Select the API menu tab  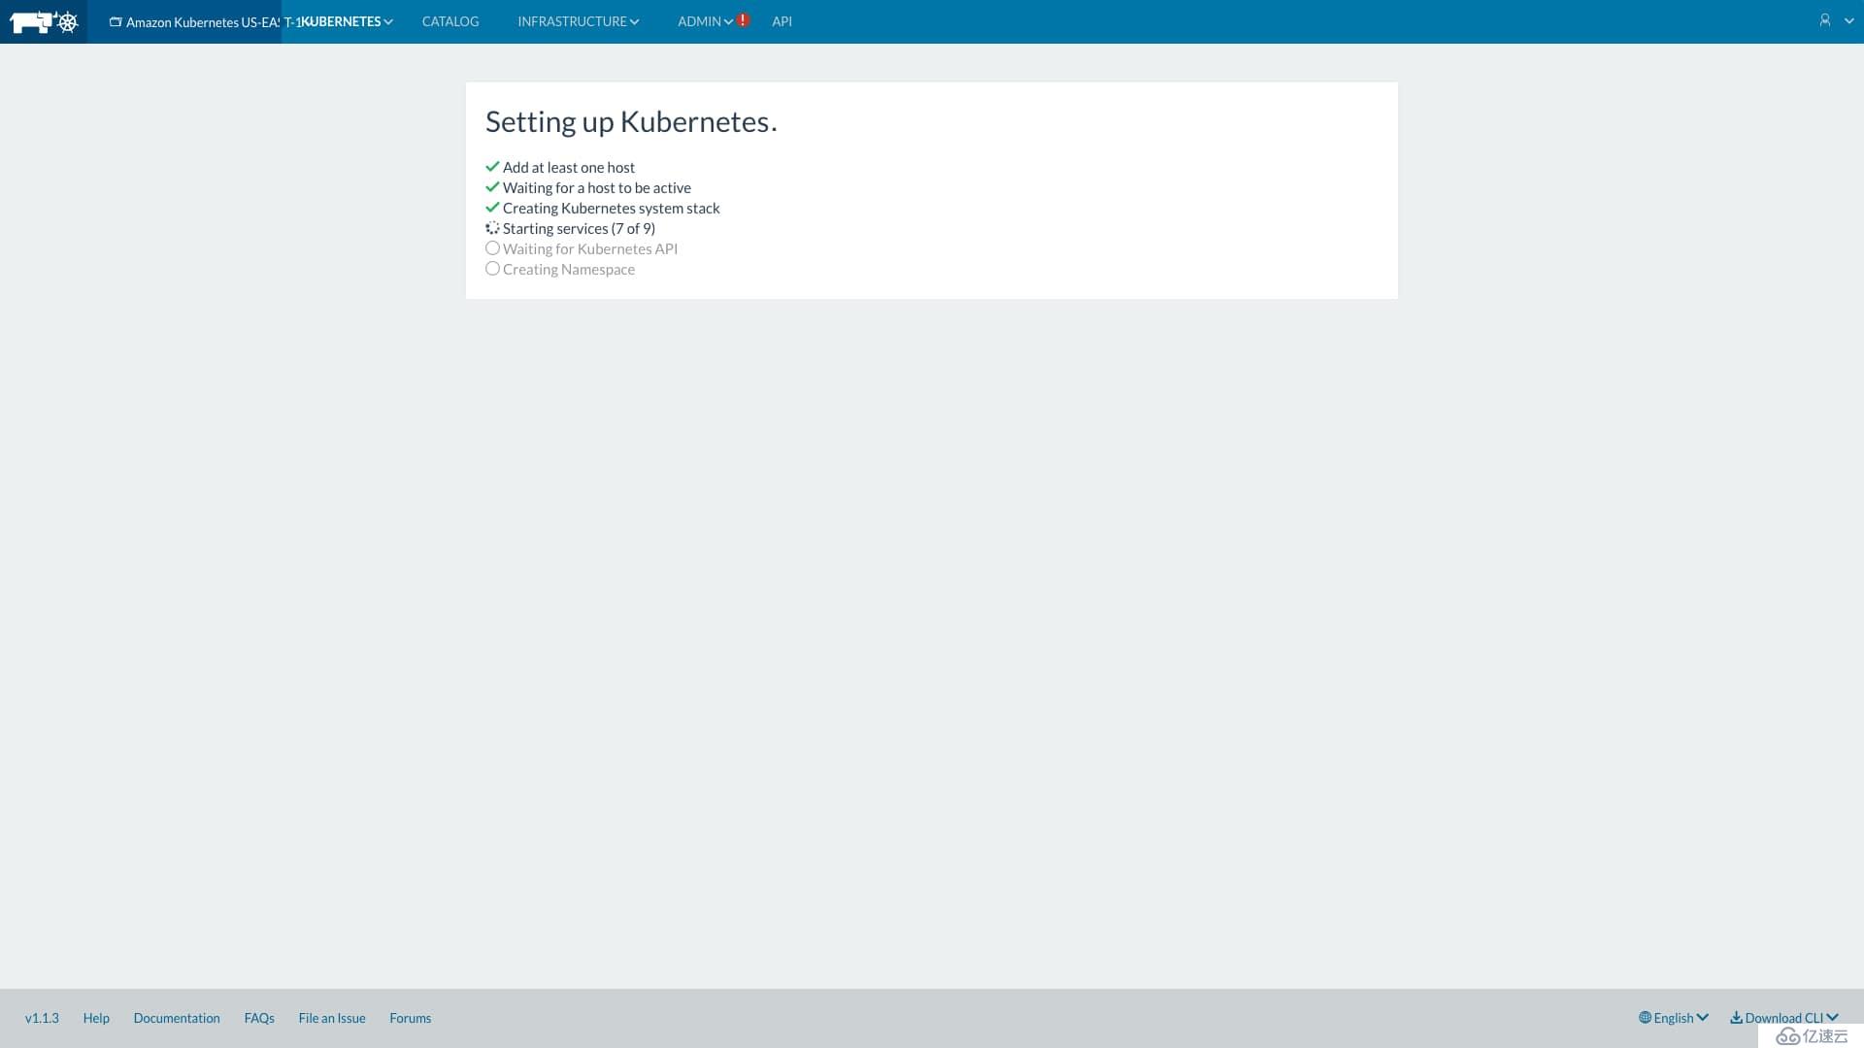[x=781, y=21]
